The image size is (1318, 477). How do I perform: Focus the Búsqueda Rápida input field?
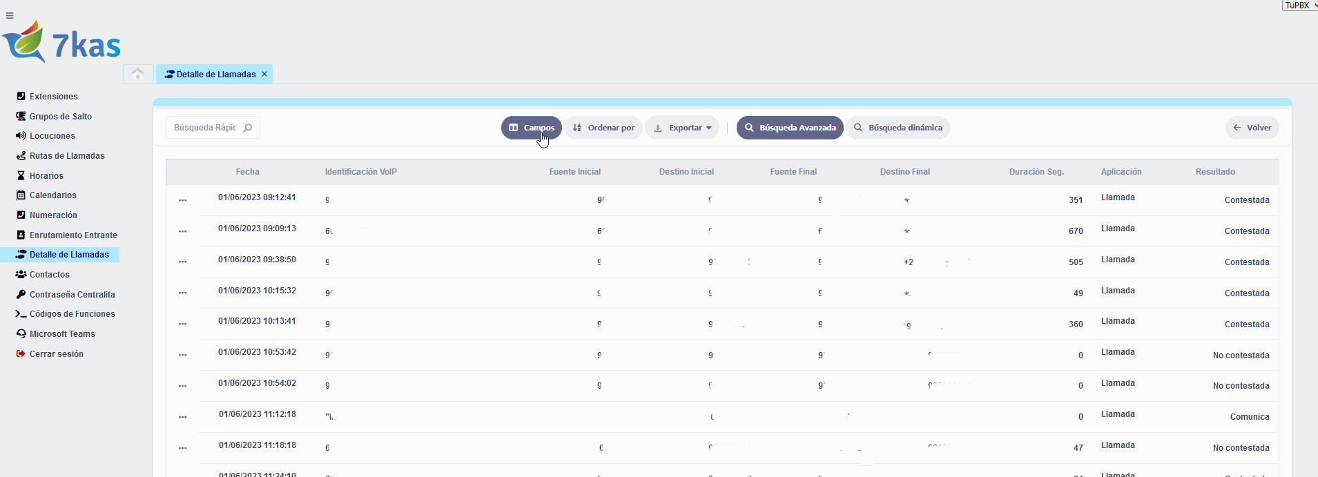(204, 128)
